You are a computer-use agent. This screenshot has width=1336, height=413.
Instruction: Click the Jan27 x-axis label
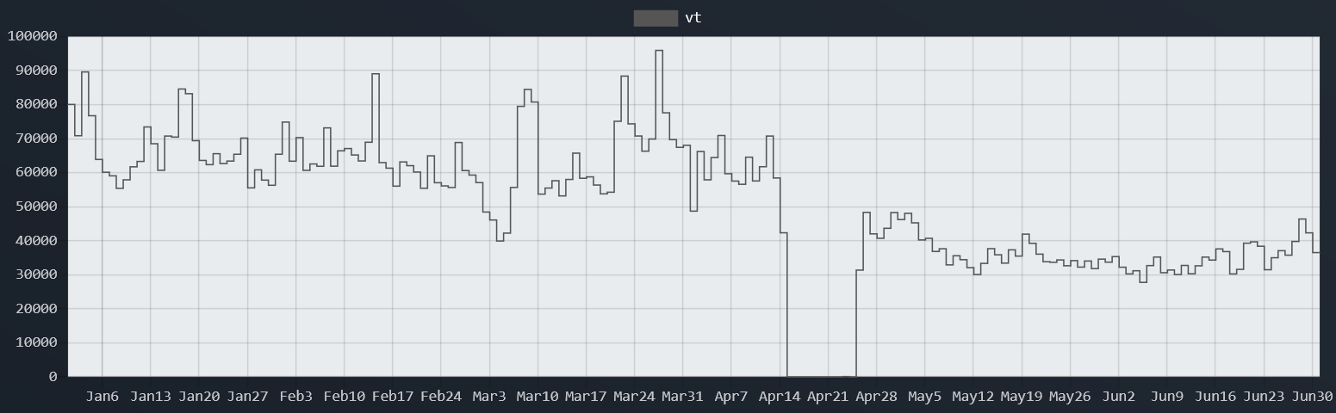coord(247,397)
